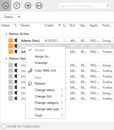Click task type icon in active Firefox row
This screenshot has width=114, height=130.
[x=16, y=52]
